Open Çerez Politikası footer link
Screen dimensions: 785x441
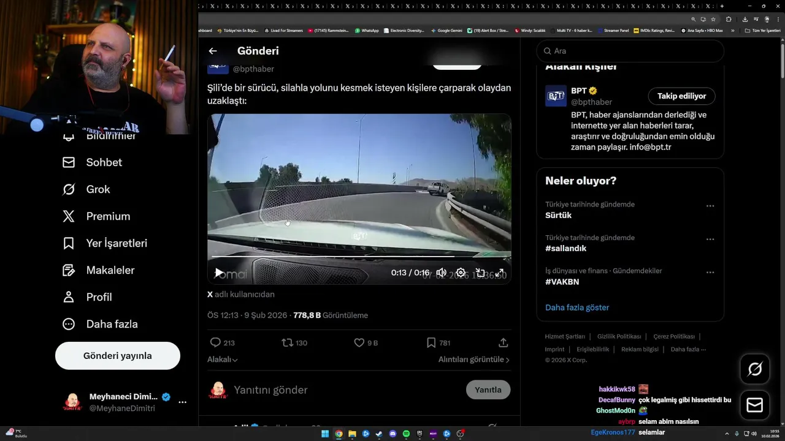[x=674, y=336]
